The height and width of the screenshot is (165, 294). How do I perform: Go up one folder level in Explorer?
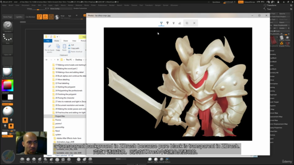tap(58, 60)
